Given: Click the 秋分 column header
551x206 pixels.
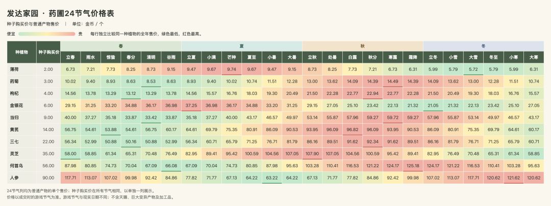Looking at the screenshot, I should [372, 57].
